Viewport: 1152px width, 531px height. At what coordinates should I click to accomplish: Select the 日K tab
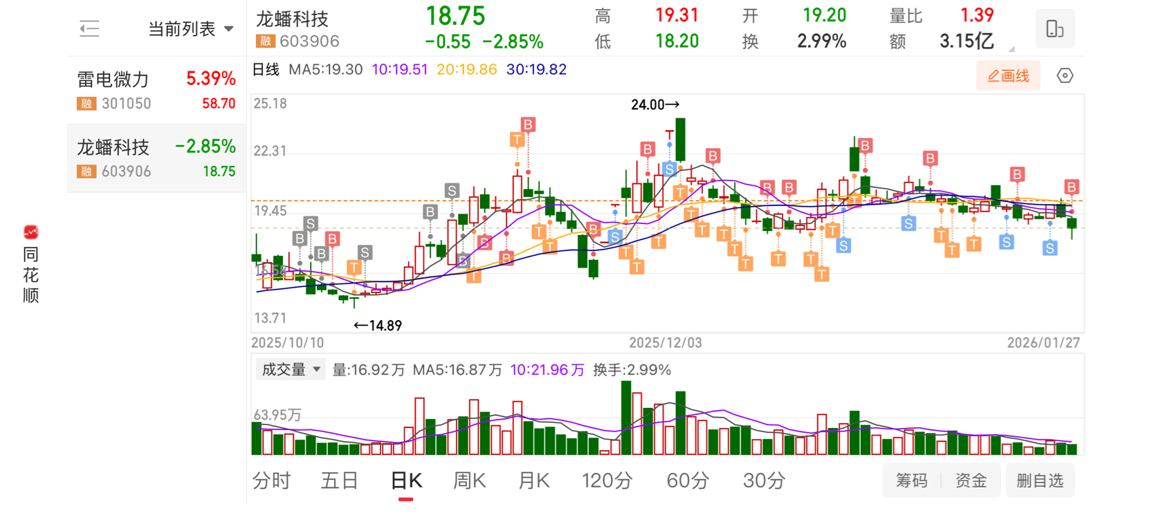pos(406,481)
